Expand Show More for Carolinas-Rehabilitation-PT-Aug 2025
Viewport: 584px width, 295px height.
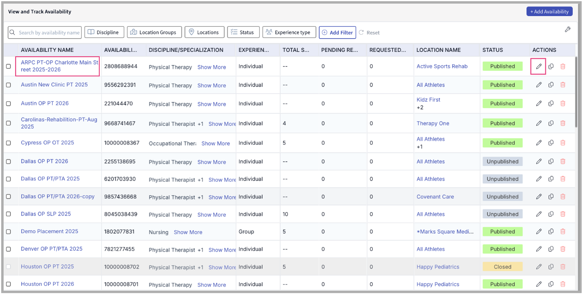coord(222,124)
